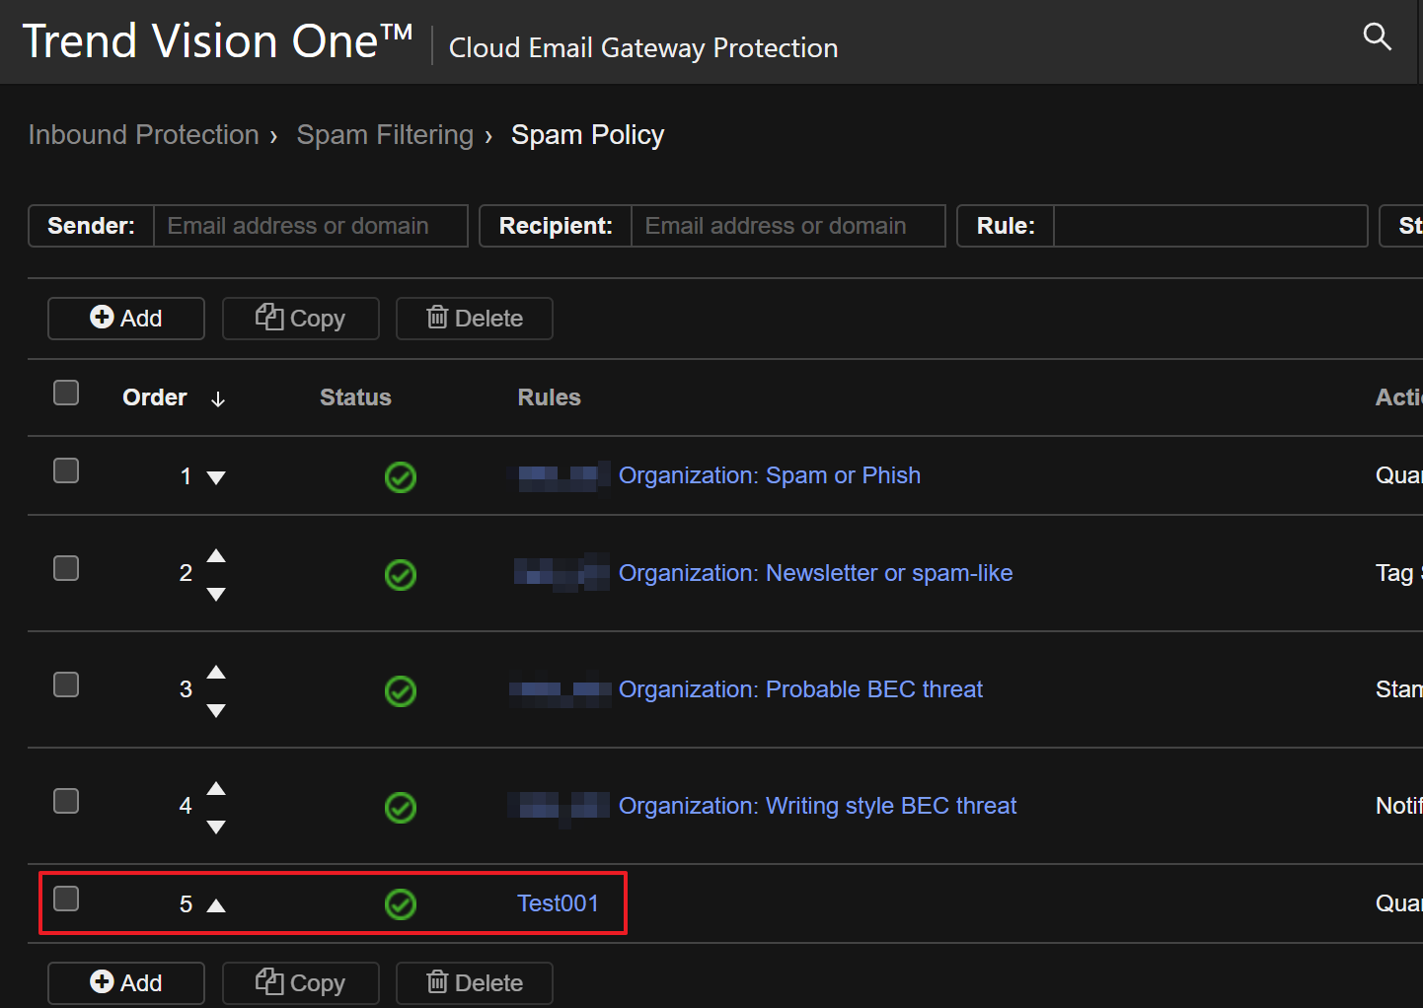The image size is (1423, 1008).
Task: Move rule 2 down with arrow
Action: click(x=216, y=595)
